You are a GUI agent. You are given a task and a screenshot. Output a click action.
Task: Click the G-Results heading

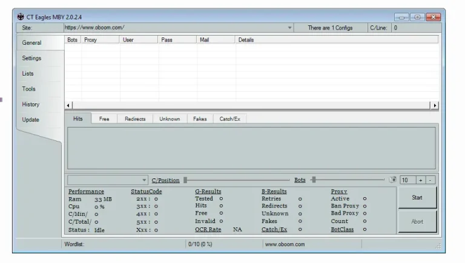tap(208, 191)
